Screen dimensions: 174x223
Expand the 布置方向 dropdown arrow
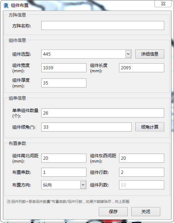point(83,185)
